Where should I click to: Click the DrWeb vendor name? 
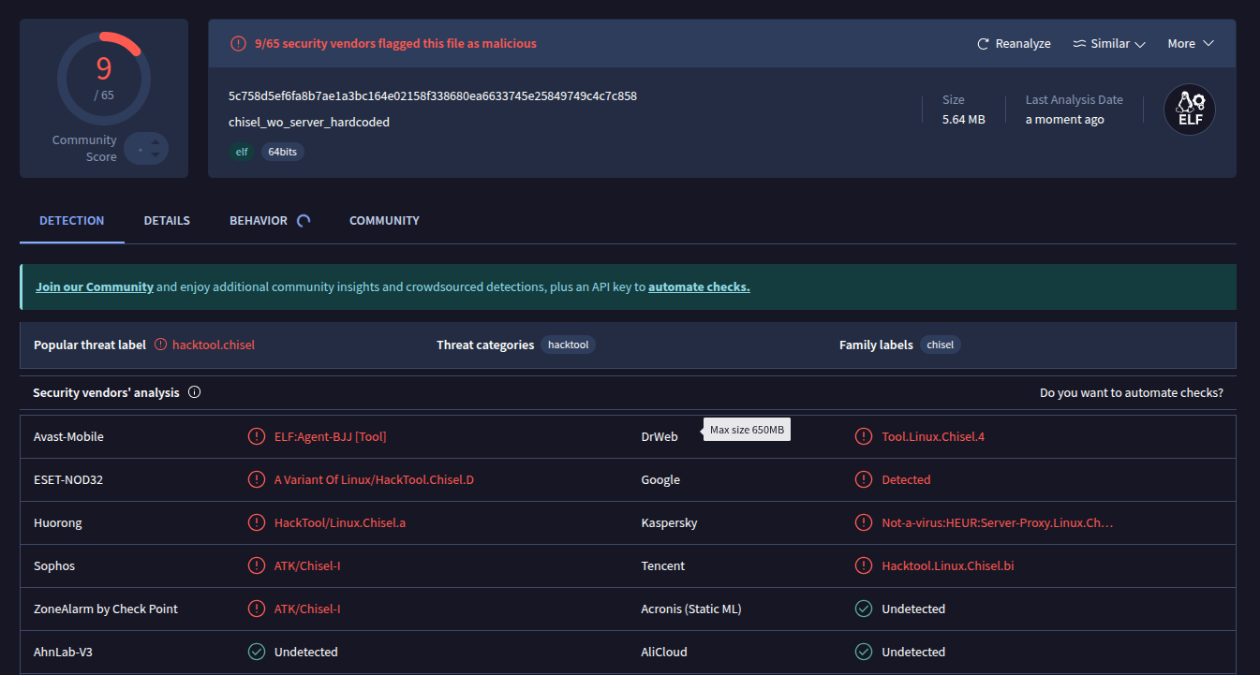click(660, 437)
